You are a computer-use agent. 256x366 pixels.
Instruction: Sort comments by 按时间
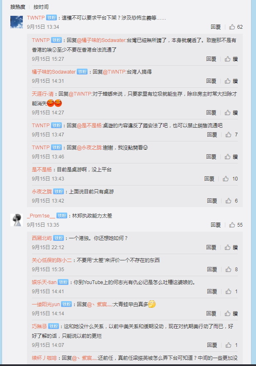point(41,7)
